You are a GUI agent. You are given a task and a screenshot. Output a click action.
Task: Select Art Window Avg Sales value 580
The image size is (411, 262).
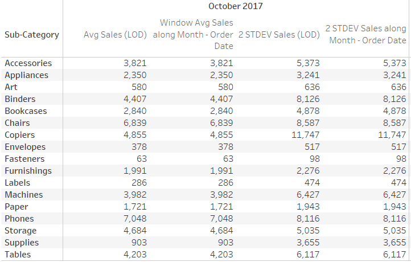(x=225, y=87)
